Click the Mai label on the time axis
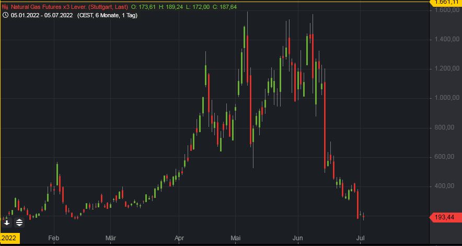 [236, 238]
